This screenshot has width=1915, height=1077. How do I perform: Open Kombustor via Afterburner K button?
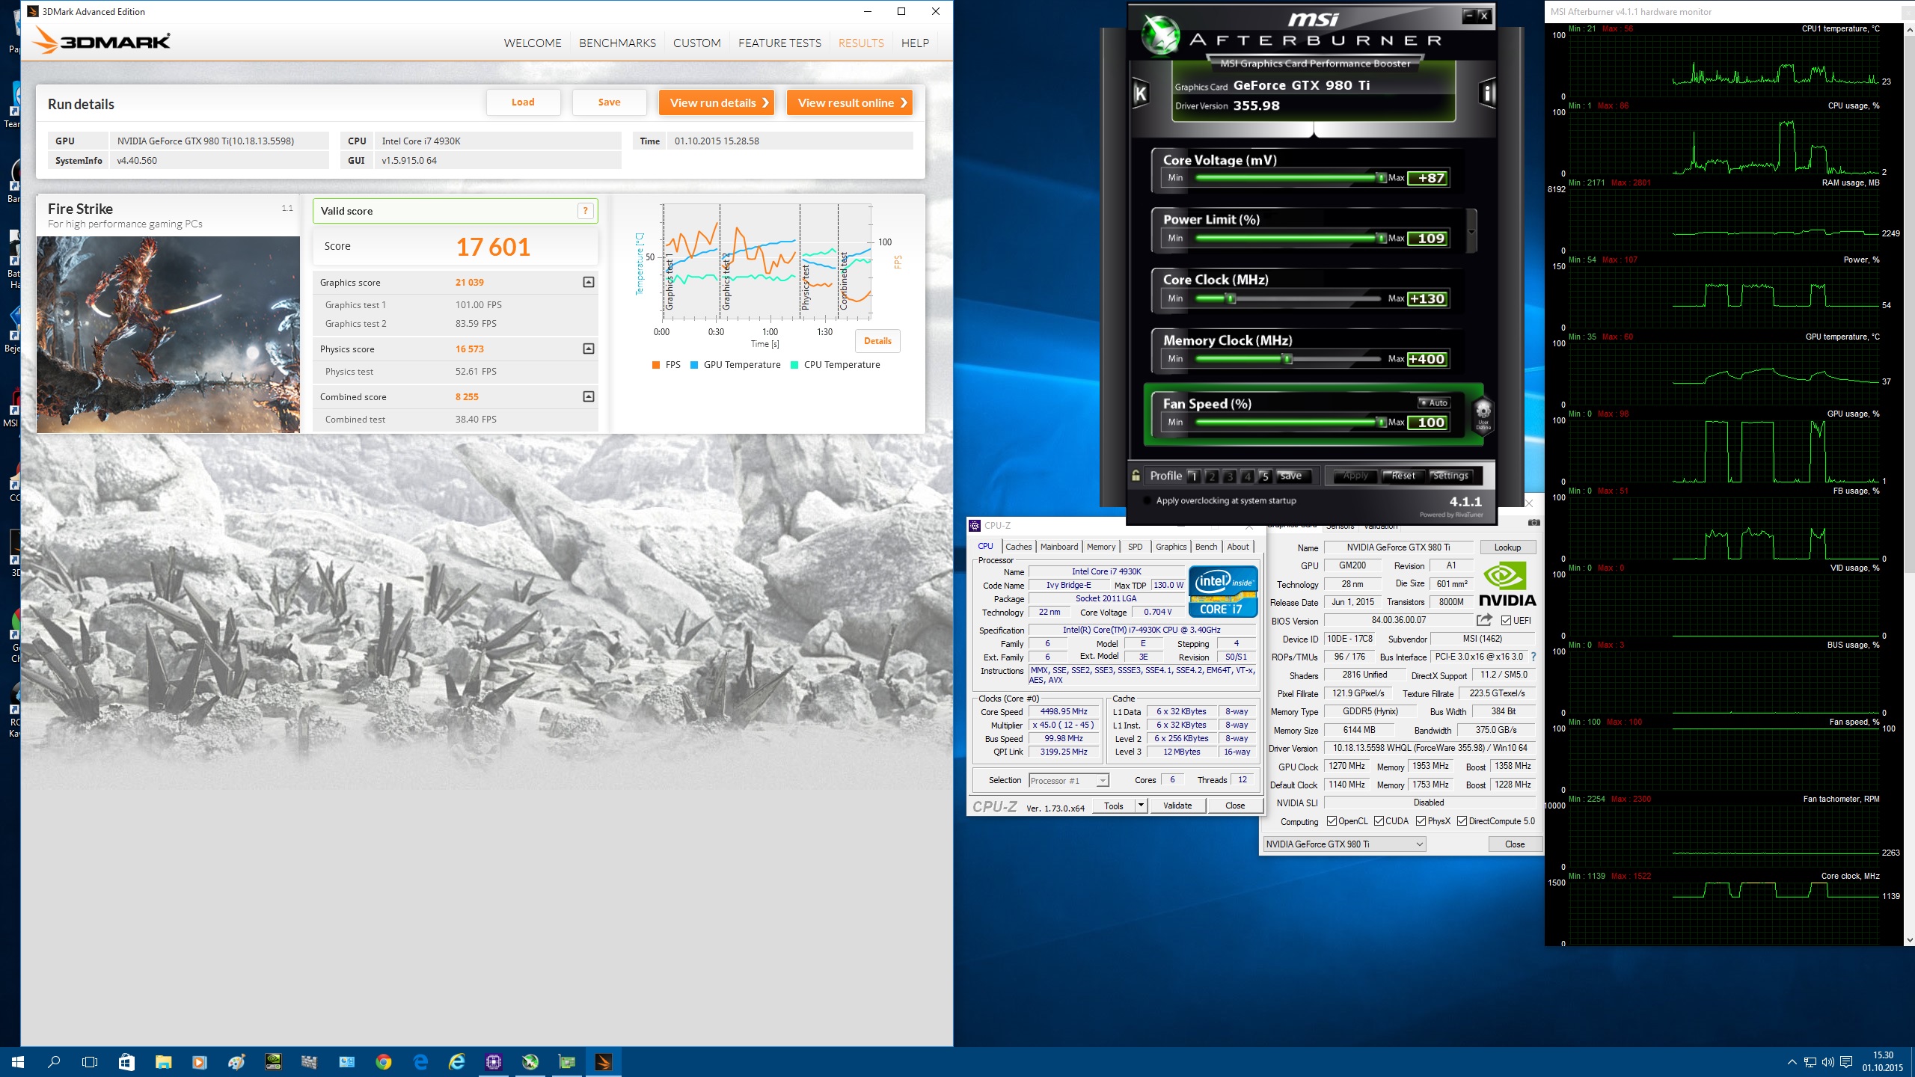1141,93
